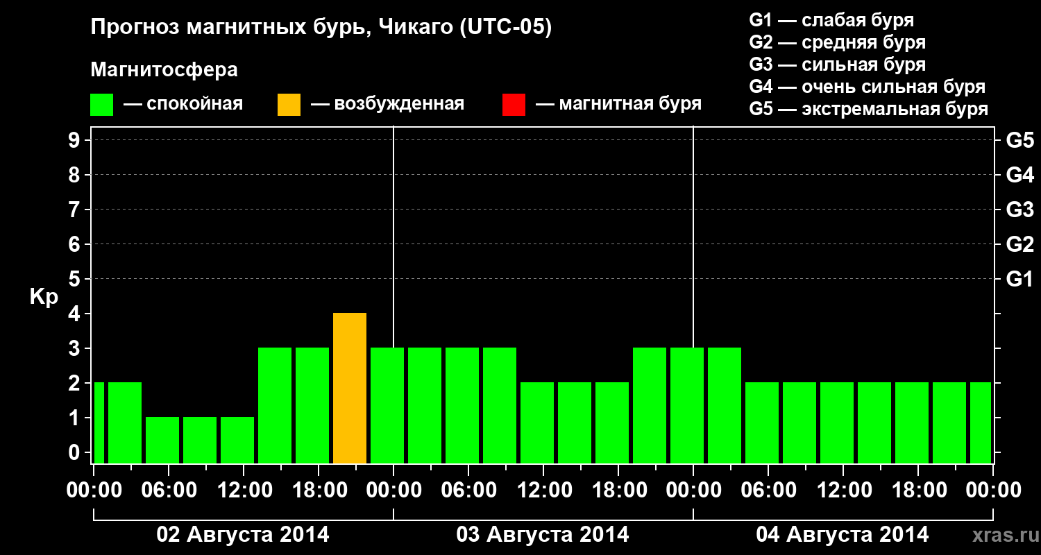Click the '18:00' time label above 02 Августа
Viewport: 1041px width, 555px height.
tap(319, 490)
